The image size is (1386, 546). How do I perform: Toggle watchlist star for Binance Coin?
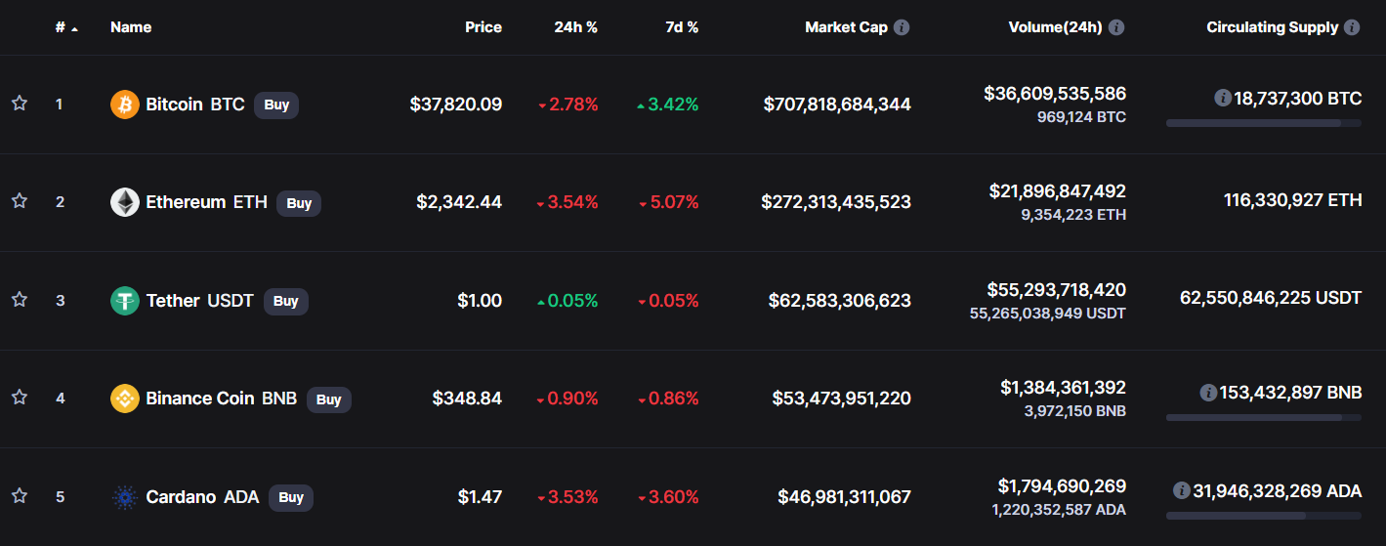coord(19,398)
